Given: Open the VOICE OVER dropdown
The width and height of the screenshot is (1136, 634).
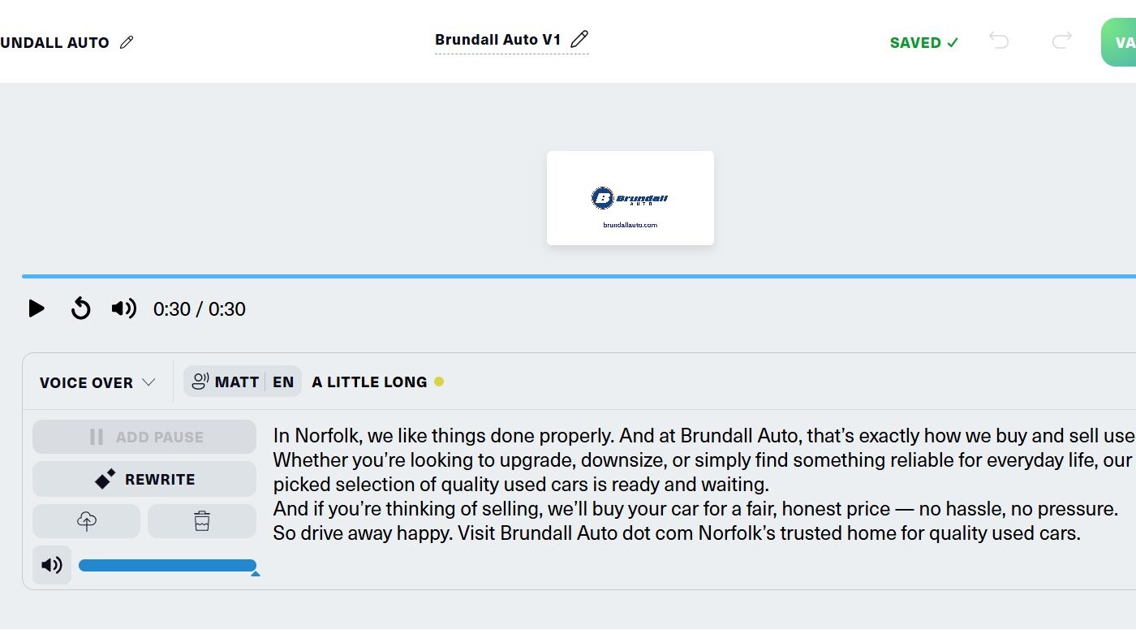Looking at the screenshot, I should [x=97, y=382].
